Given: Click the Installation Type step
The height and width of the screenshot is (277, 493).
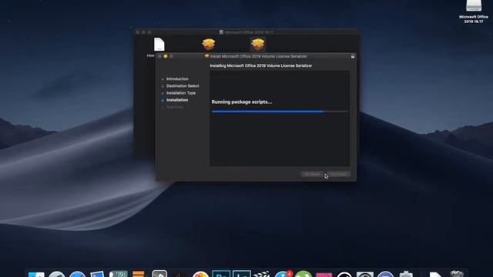Looking at the screenshot, I should pos(181,93).
